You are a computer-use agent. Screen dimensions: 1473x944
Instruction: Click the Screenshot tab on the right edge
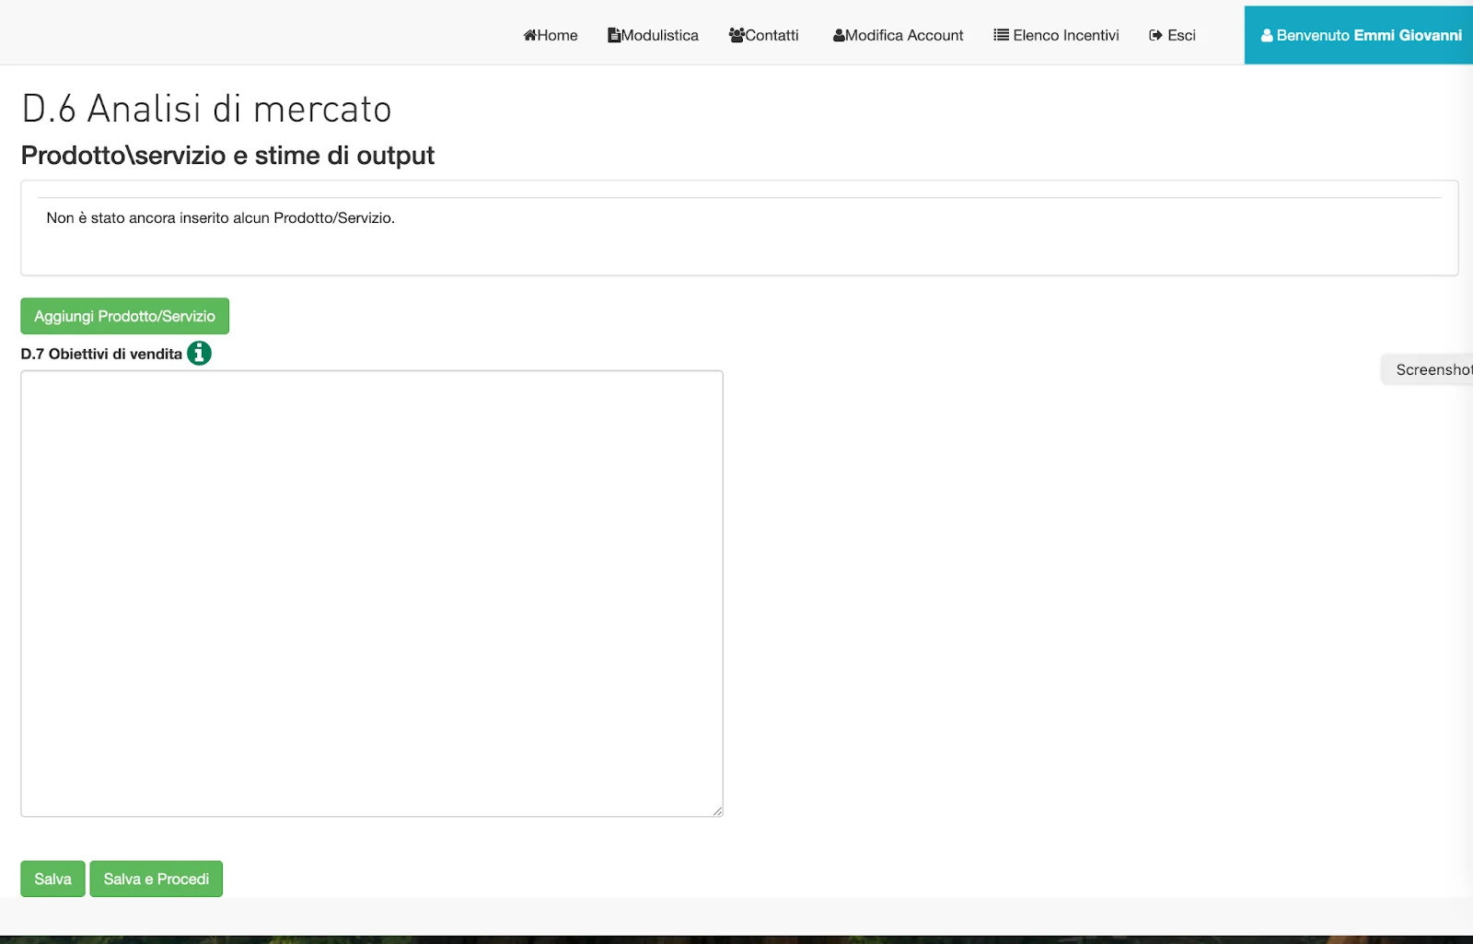(1432, 369)
